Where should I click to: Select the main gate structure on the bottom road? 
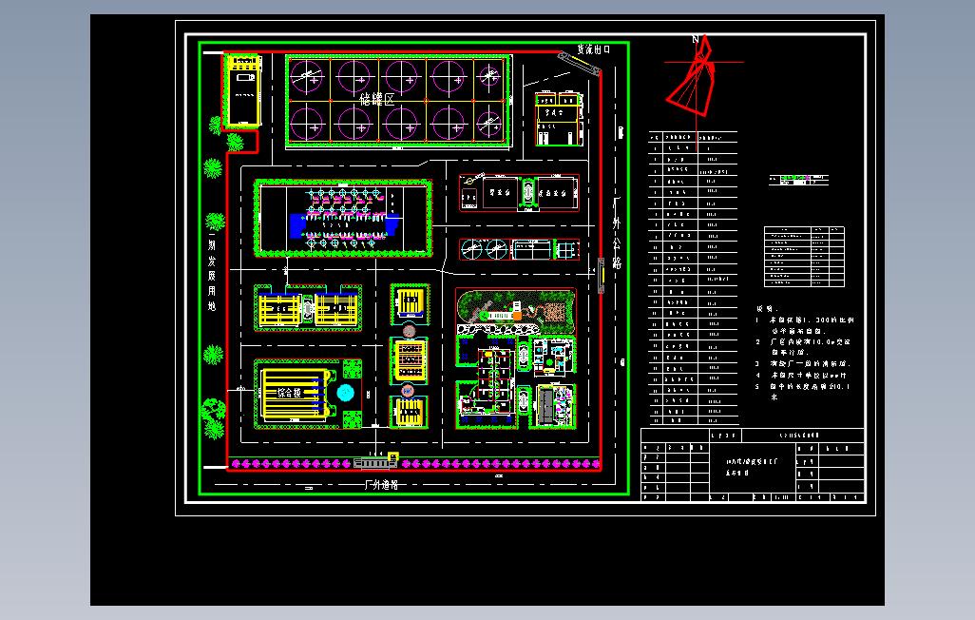tap(375, 462)
